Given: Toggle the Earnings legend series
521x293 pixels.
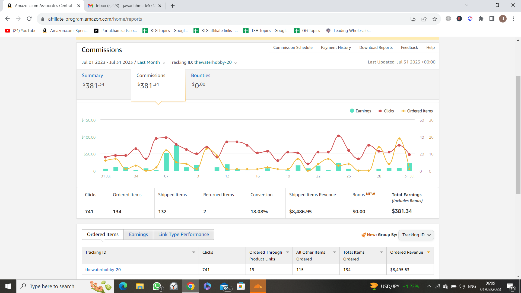Looking at the screenshot, I should [x=360, y=111].
